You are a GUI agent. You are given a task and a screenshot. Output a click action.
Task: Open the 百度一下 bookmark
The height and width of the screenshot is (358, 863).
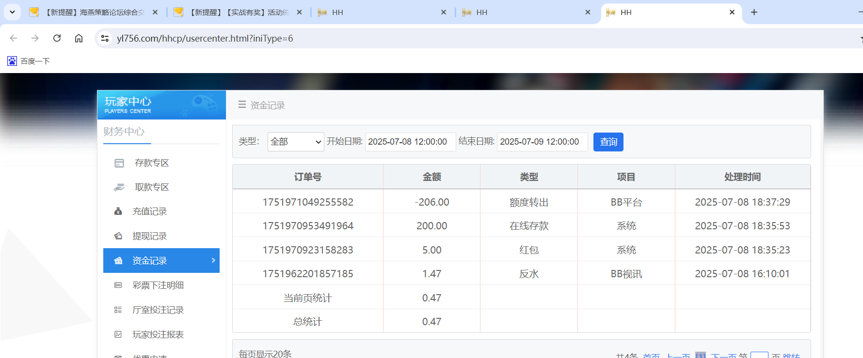click(x=29, y=61)
